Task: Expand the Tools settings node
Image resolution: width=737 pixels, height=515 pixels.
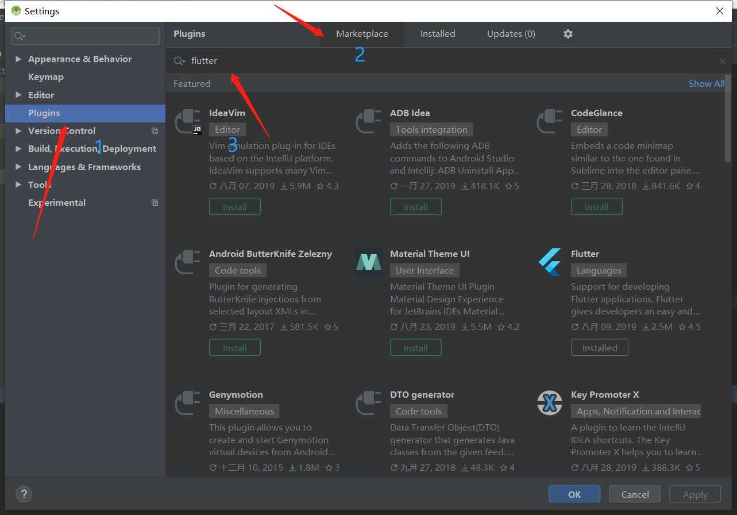Action: (19, 185)
